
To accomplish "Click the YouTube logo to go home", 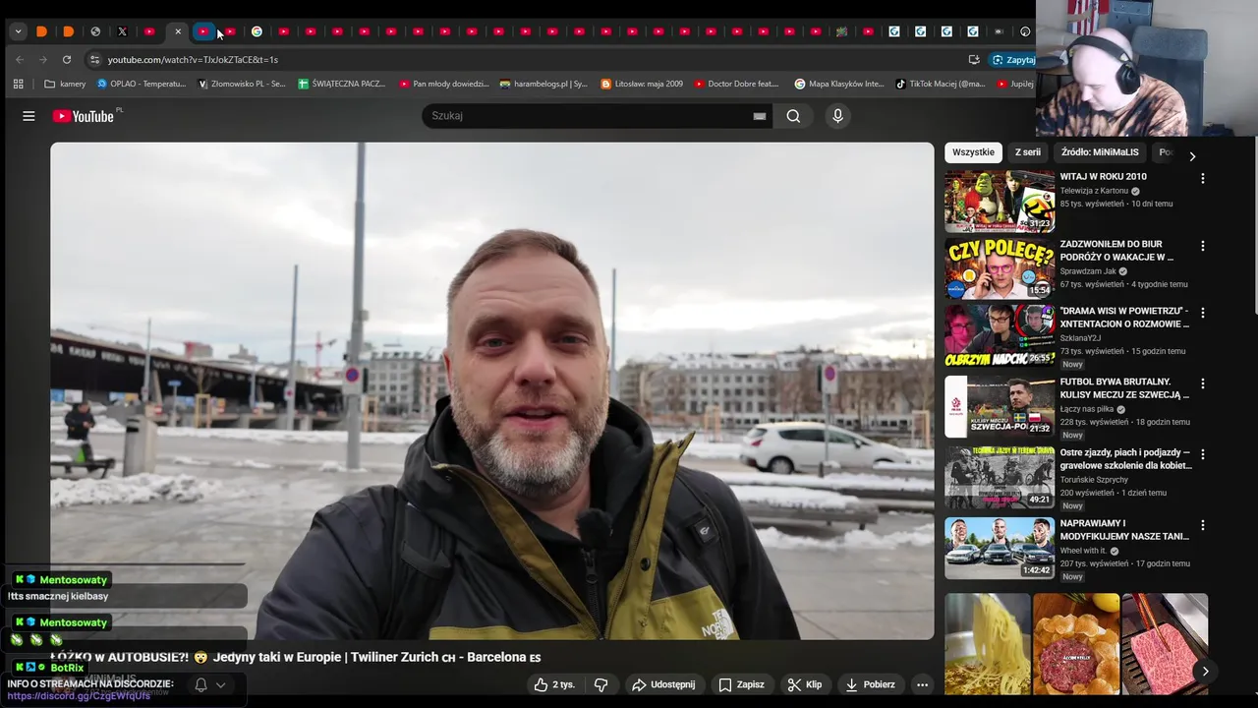I will pos(85,116).
